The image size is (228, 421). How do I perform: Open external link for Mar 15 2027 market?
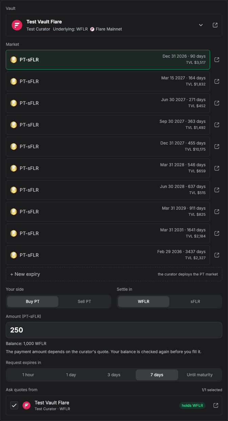coord(217,81)
